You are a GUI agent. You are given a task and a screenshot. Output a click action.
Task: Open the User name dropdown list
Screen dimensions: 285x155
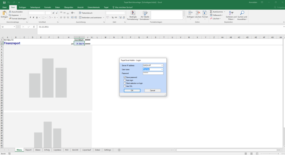(162, 70)
